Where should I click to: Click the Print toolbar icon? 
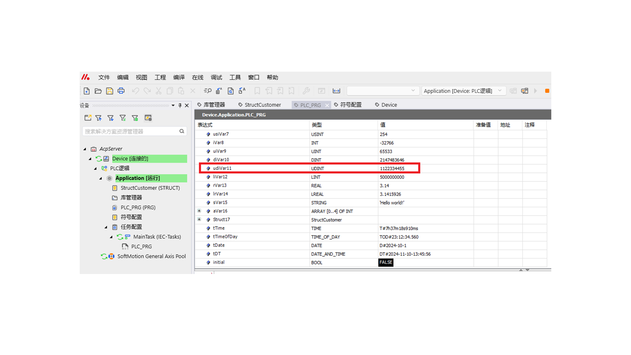(121, 91)
